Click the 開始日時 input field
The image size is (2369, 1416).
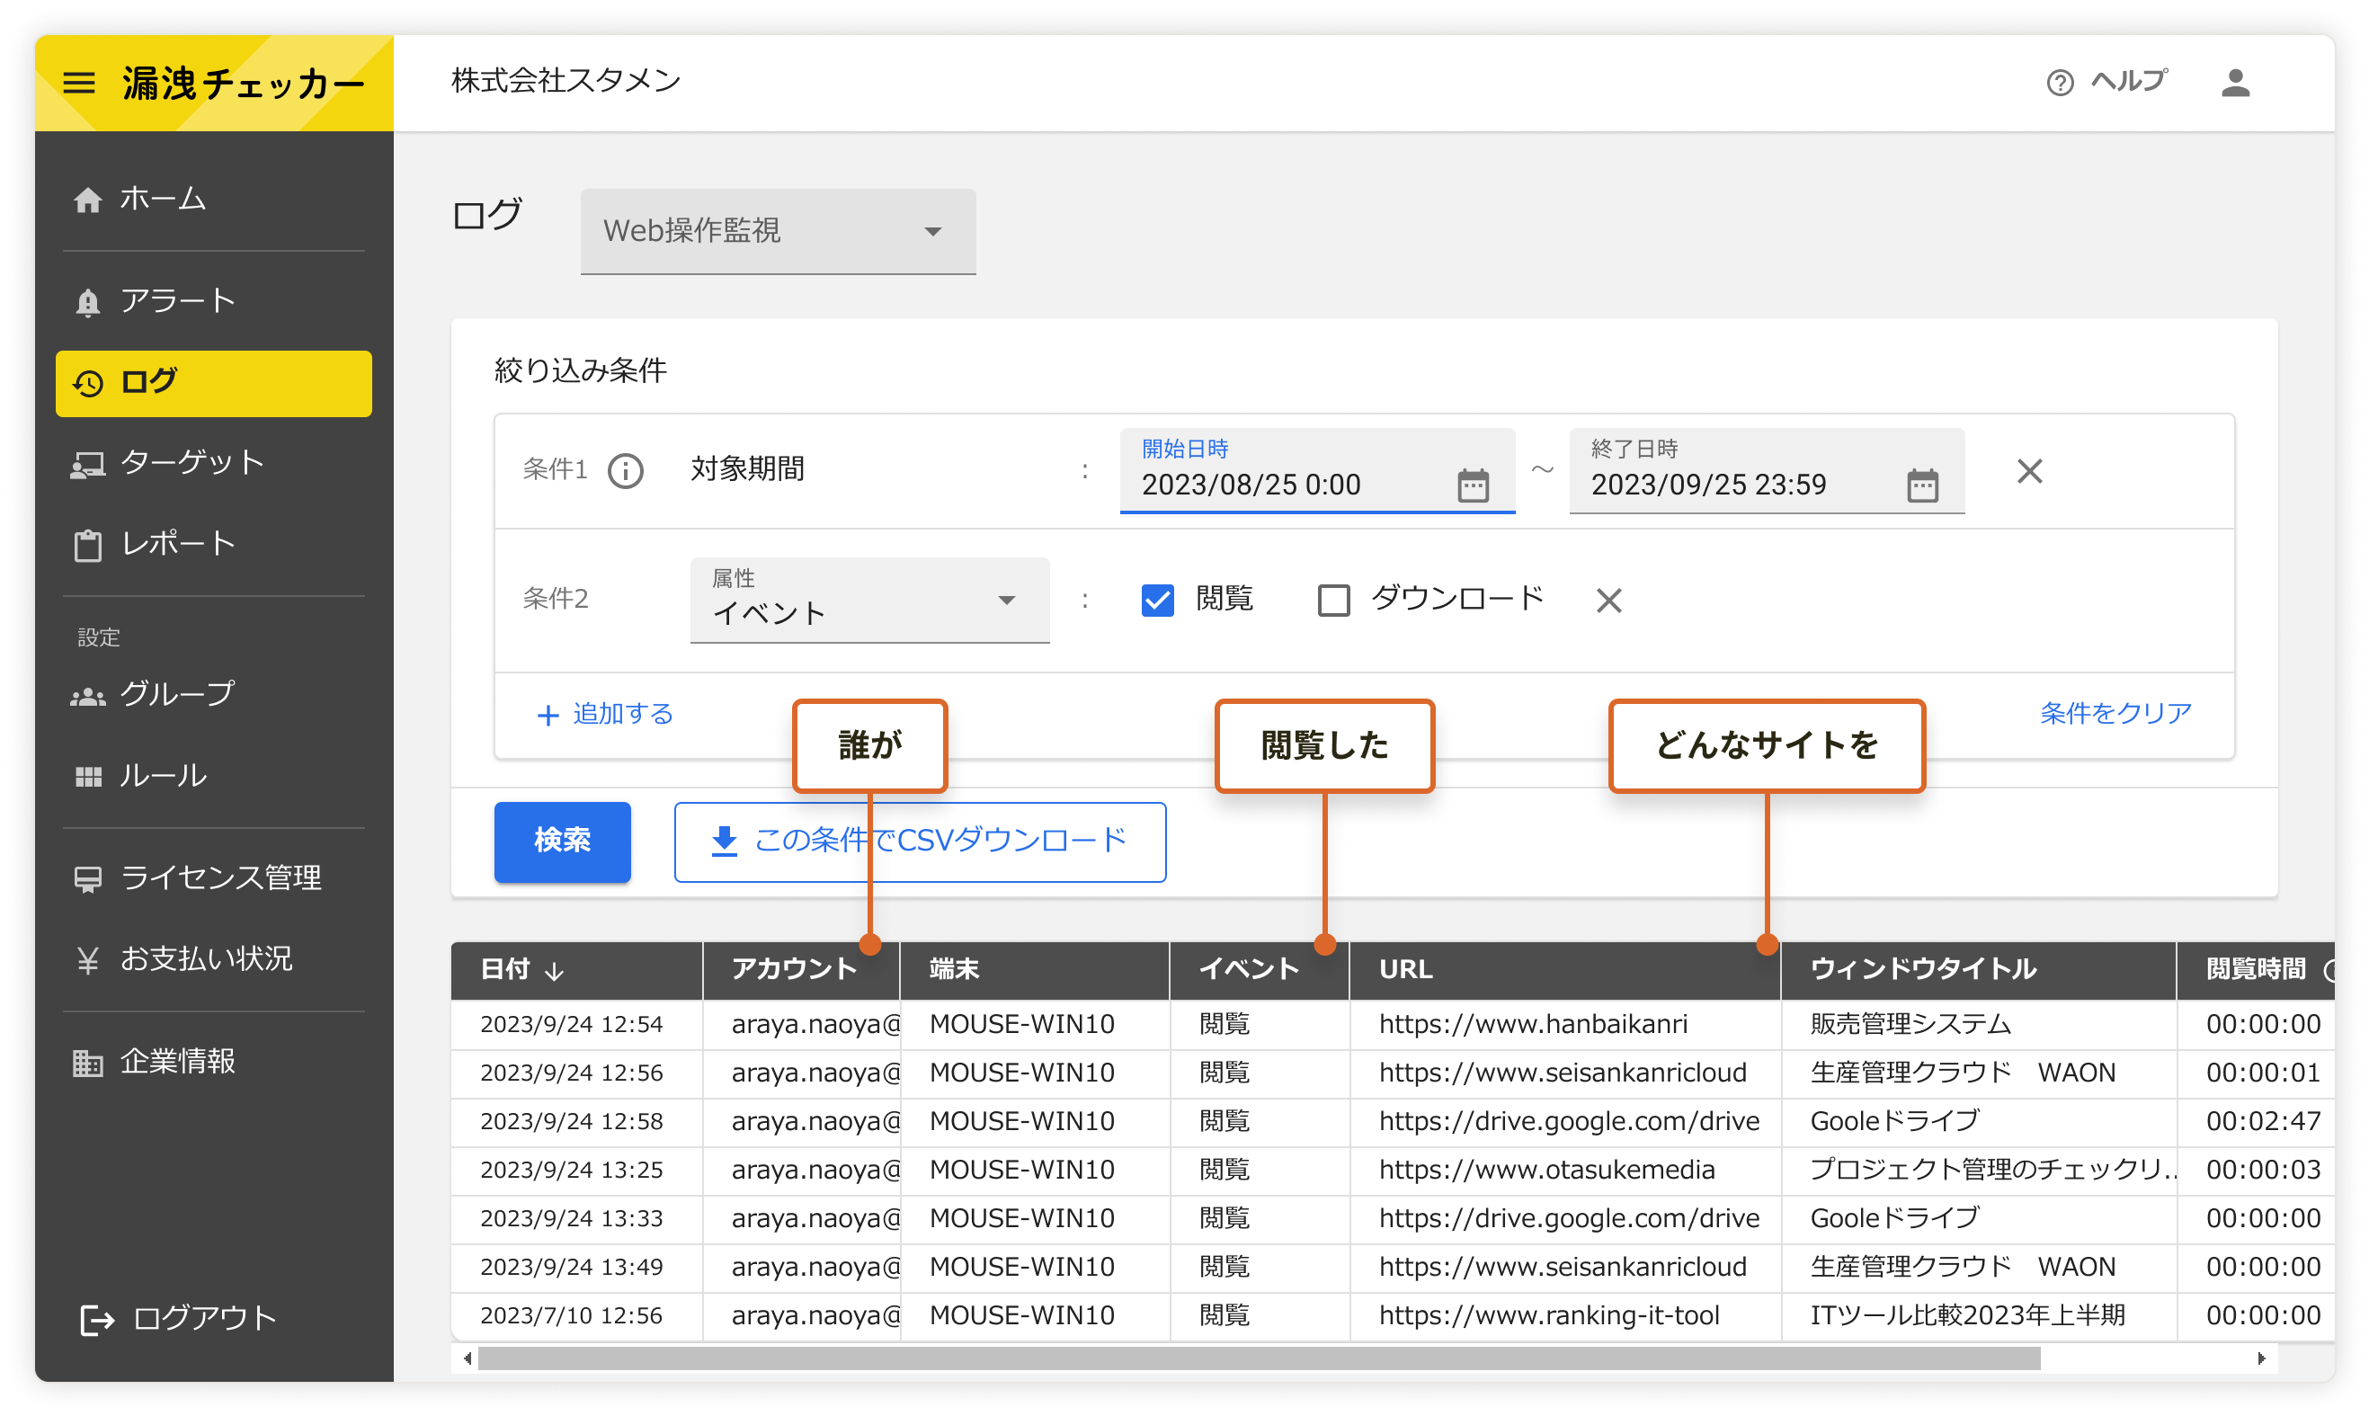[1316, 470]
